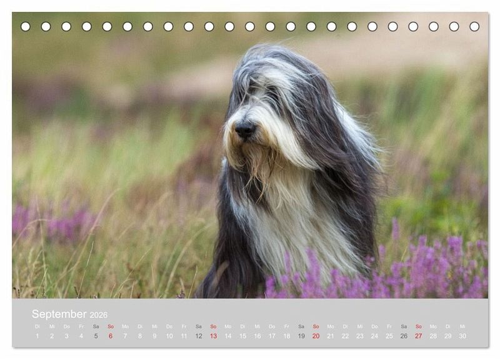Click the last date, 30
500x359 pixels.
[x=462, y=336]
